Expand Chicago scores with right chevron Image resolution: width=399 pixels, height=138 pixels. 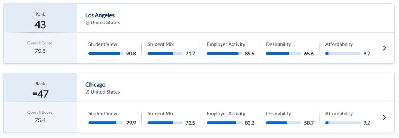tap(385, 117)
